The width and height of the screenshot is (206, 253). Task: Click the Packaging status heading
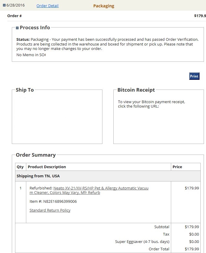tap(104, 6)
